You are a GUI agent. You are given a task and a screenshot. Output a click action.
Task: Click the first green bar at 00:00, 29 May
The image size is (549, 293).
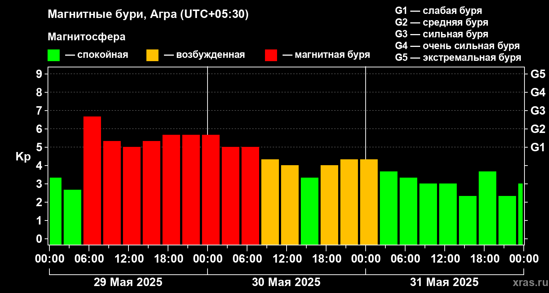click(x=56, y=211)
